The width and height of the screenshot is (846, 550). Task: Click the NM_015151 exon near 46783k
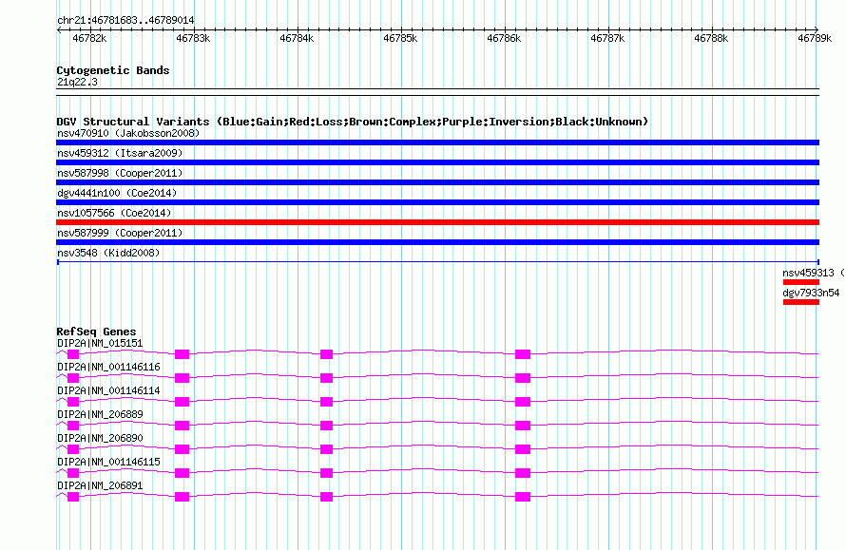pos(183,354)
